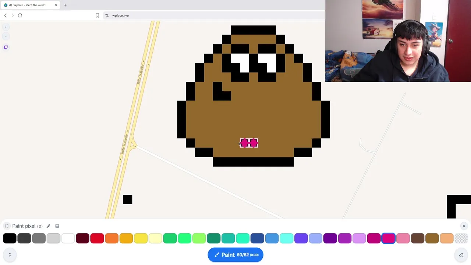Select the light lime green swatch
Screen dimensions: 471x265
[x=199, y=239]
